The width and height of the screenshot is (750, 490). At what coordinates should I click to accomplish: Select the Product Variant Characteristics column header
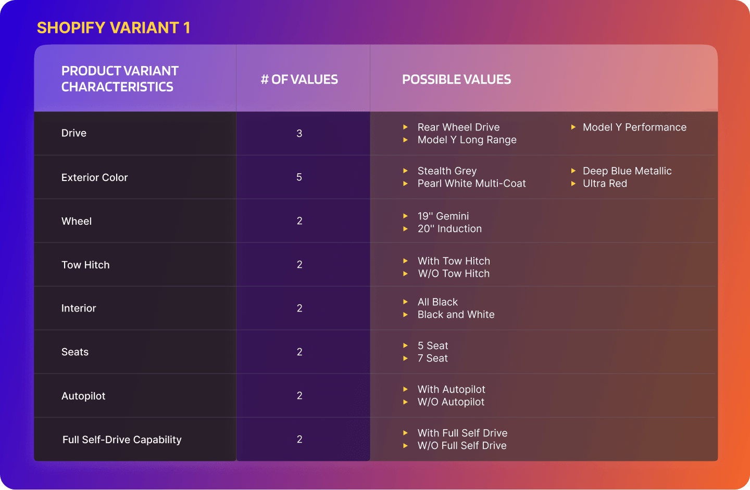click(x=120, y=79)
